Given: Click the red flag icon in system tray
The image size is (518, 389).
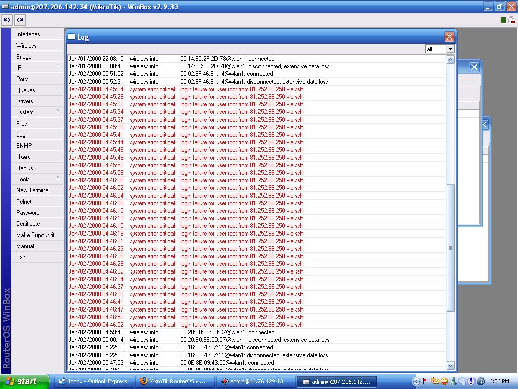Looking at the screenshot, I should pyautogui.click(x=425, y=381).
